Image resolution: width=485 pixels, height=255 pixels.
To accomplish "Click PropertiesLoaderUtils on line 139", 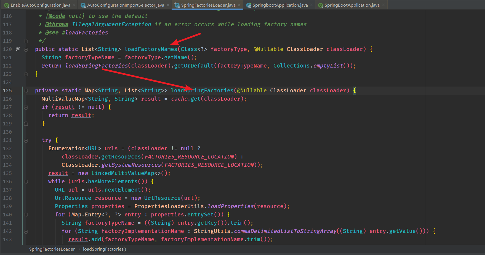I will pyautogui.click(x=169, y=206).
